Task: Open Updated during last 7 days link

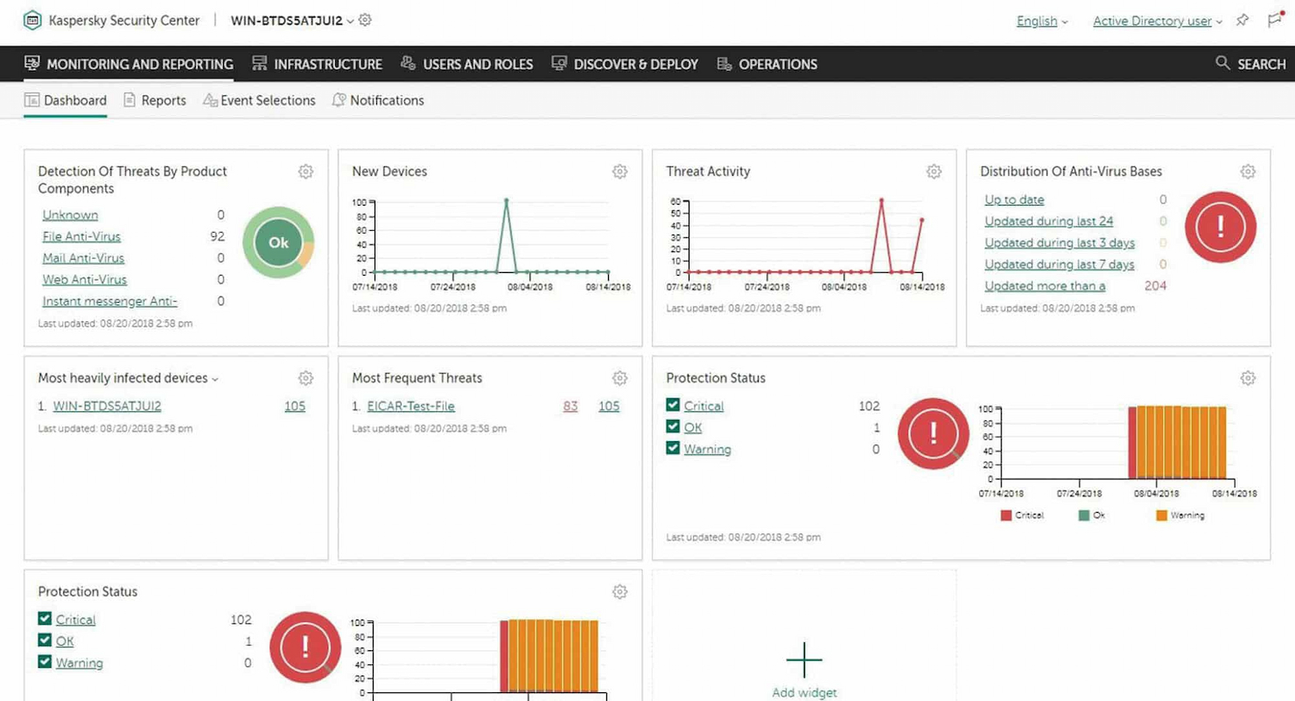Action: pos(1060,264)
